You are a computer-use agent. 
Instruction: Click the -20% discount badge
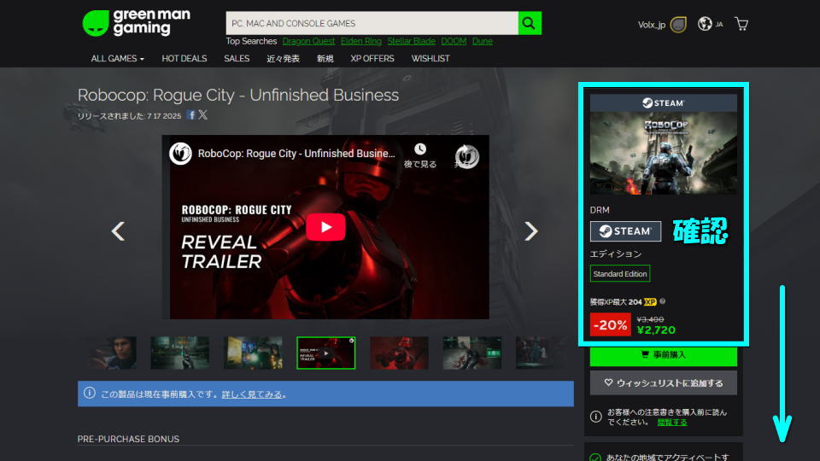tap(610, 324)
